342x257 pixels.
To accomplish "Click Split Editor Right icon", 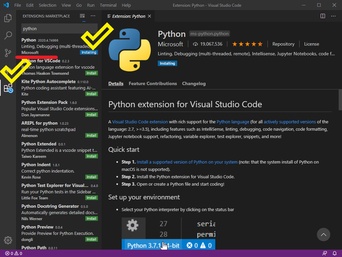I will (x=323, y=16).
